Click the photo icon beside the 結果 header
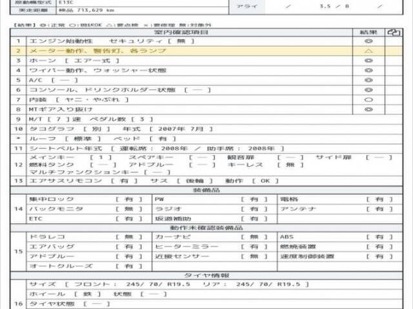This screenshot has height=309, width=413. point(394,32)
